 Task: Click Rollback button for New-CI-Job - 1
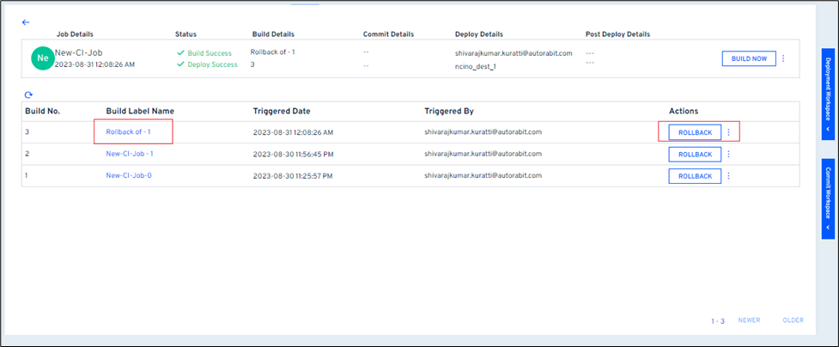coord(695,154)
